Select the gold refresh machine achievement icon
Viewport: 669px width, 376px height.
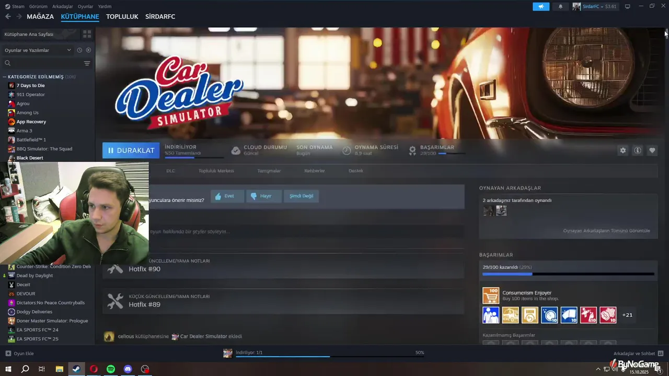coord(530,315)
